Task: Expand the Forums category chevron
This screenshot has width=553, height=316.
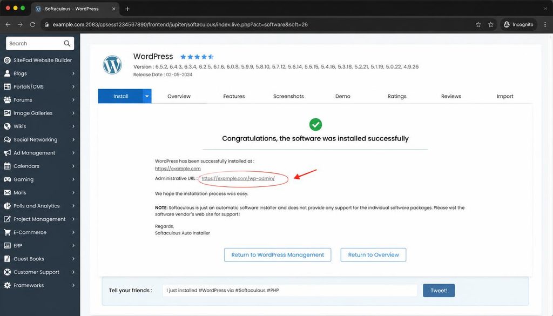Action: coord(73,100)
